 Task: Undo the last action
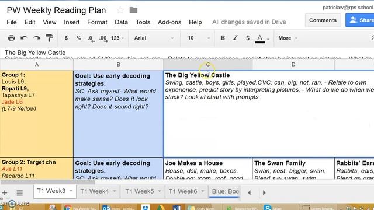24,38
